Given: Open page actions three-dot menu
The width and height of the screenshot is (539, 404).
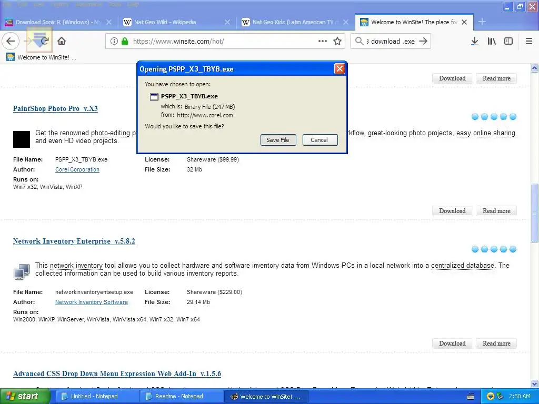Looking at the screenshot, I should 323,41.
